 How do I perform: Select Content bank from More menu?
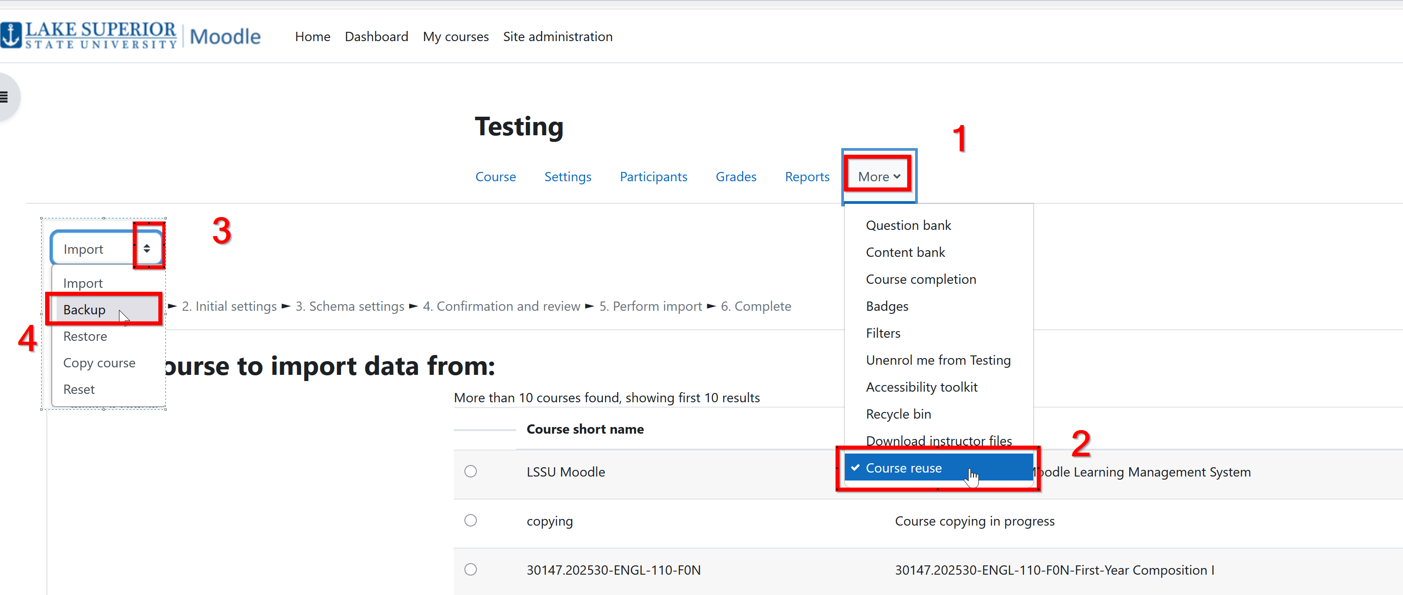click(905, 252)
